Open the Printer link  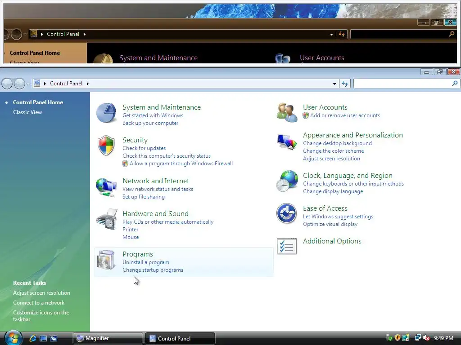(x=130, y=230)
